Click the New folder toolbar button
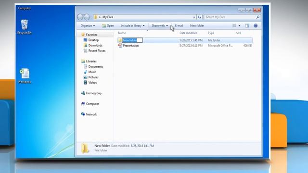 (x=197, y=25)
